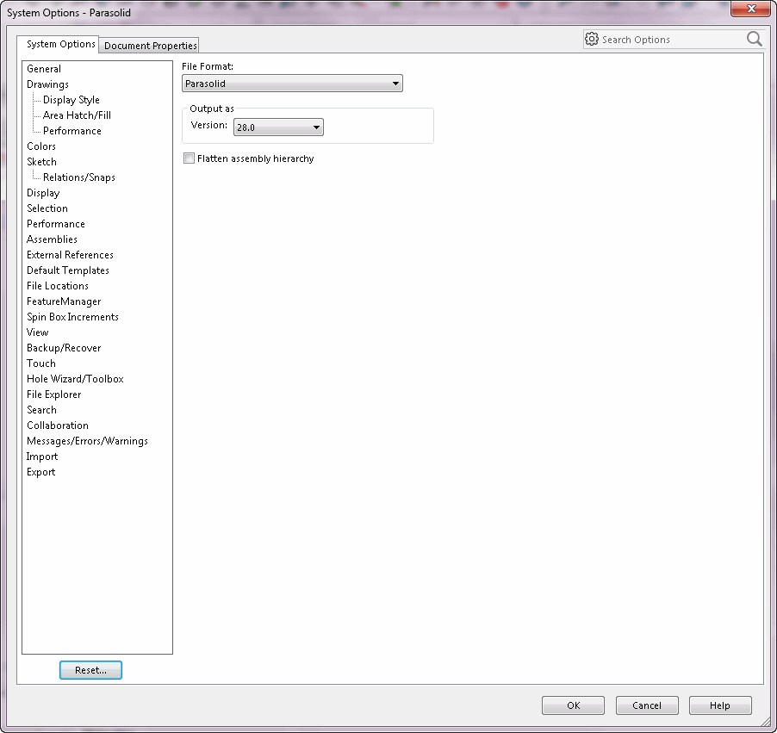This screenshot has width=777, height=733.
Task: Switch to the Document Properties tab
Action: 150,46
